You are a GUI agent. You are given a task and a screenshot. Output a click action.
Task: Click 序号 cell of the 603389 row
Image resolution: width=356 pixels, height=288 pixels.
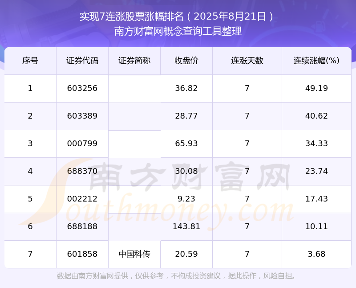30,116
